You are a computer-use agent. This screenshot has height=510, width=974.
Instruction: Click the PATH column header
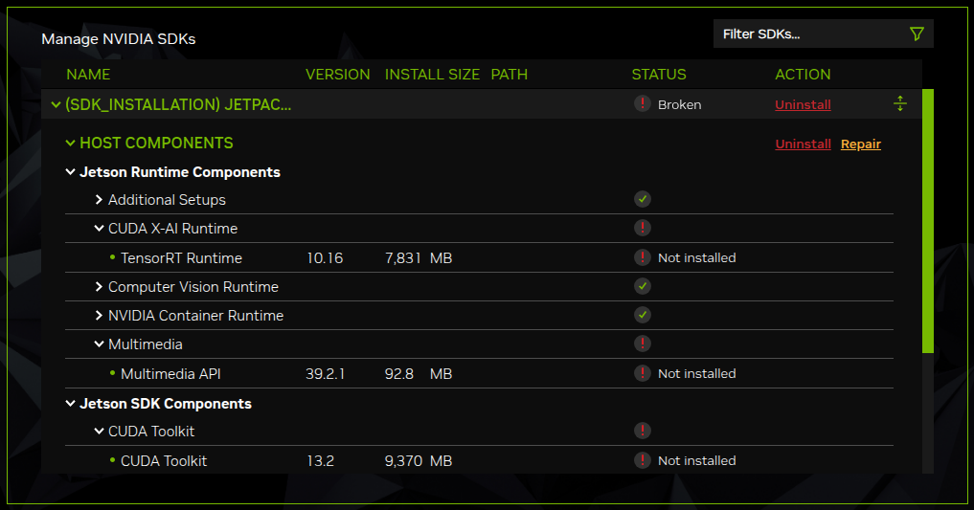coord(509,75)
